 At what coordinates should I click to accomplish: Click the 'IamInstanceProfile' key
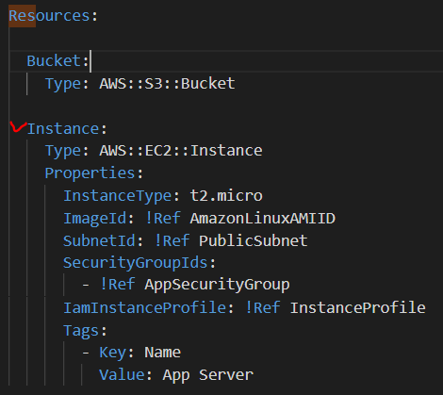coord(144,307)
